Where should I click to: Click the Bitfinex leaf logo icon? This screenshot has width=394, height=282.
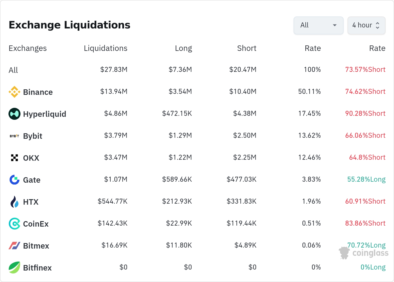click(14, 268)
